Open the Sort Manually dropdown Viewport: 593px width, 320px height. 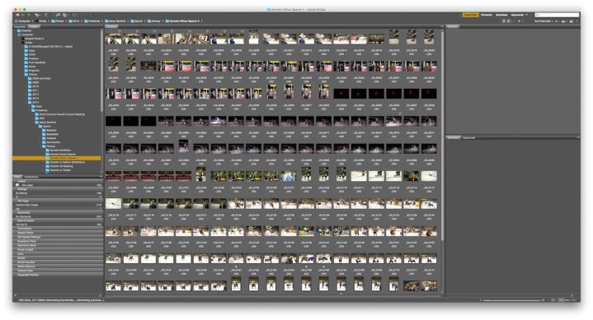tap(544, 21)
